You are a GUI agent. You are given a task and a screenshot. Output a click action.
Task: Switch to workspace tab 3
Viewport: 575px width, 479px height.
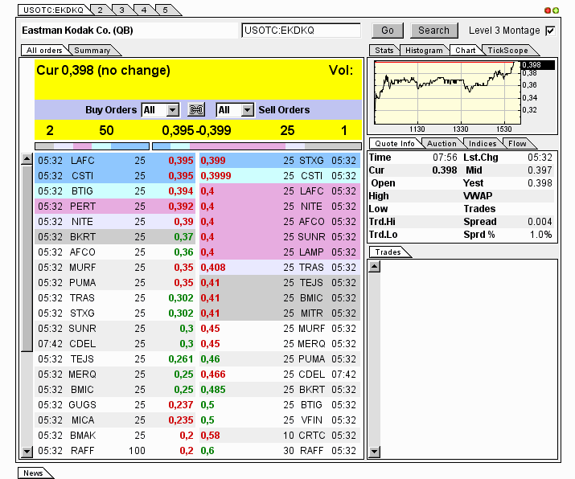pyautogui.click(x=122, y=10)
